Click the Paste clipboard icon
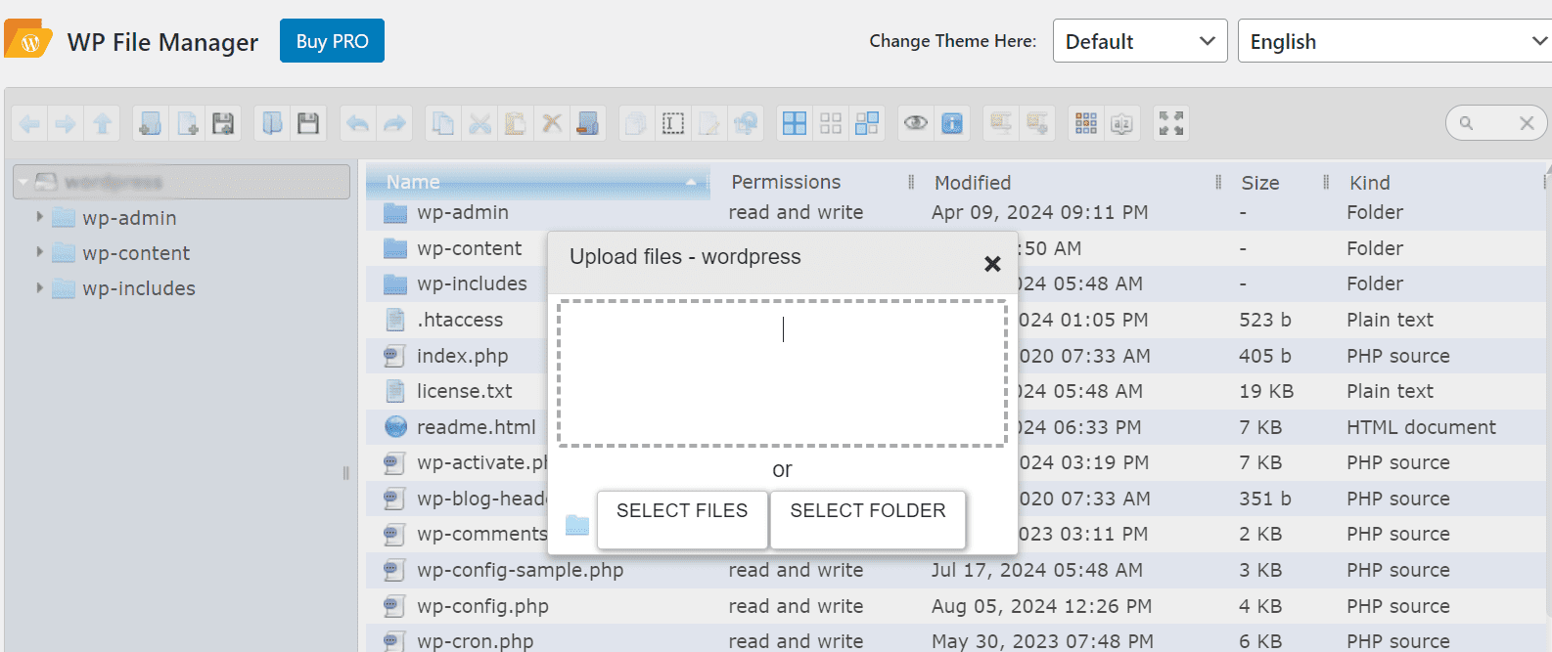The image size is (1552, 652). [516, 123]
